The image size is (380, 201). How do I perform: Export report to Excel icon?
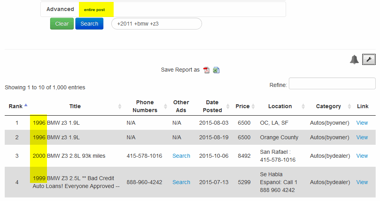(x=216, y=70)
